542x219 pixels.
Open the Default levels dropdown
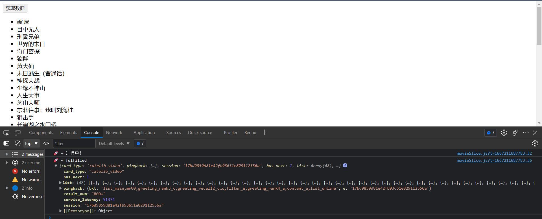114,143
